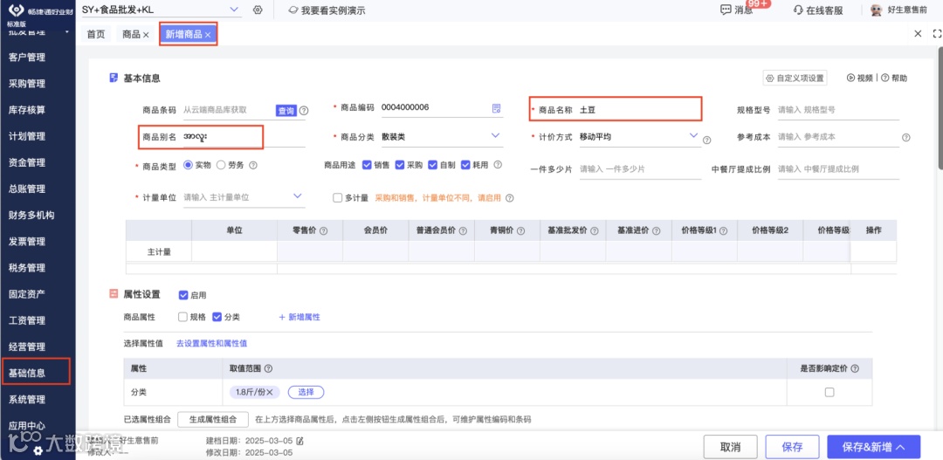Click help icon beside 计价方式 dropdown
Screen dimensions: 943x460
click(706, 141)
